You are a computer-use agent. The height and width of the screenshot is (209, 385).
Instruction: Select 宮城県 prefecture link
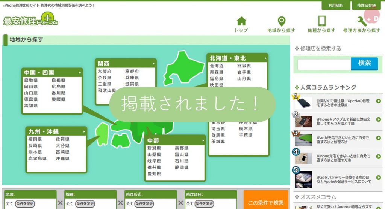244,66
